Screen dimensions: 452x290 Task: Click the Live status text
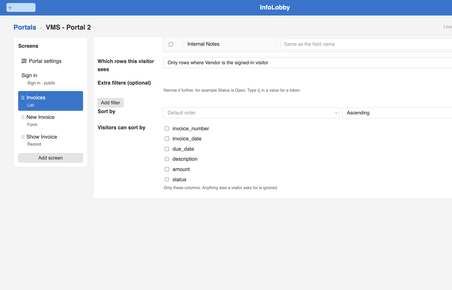[448, 27]
